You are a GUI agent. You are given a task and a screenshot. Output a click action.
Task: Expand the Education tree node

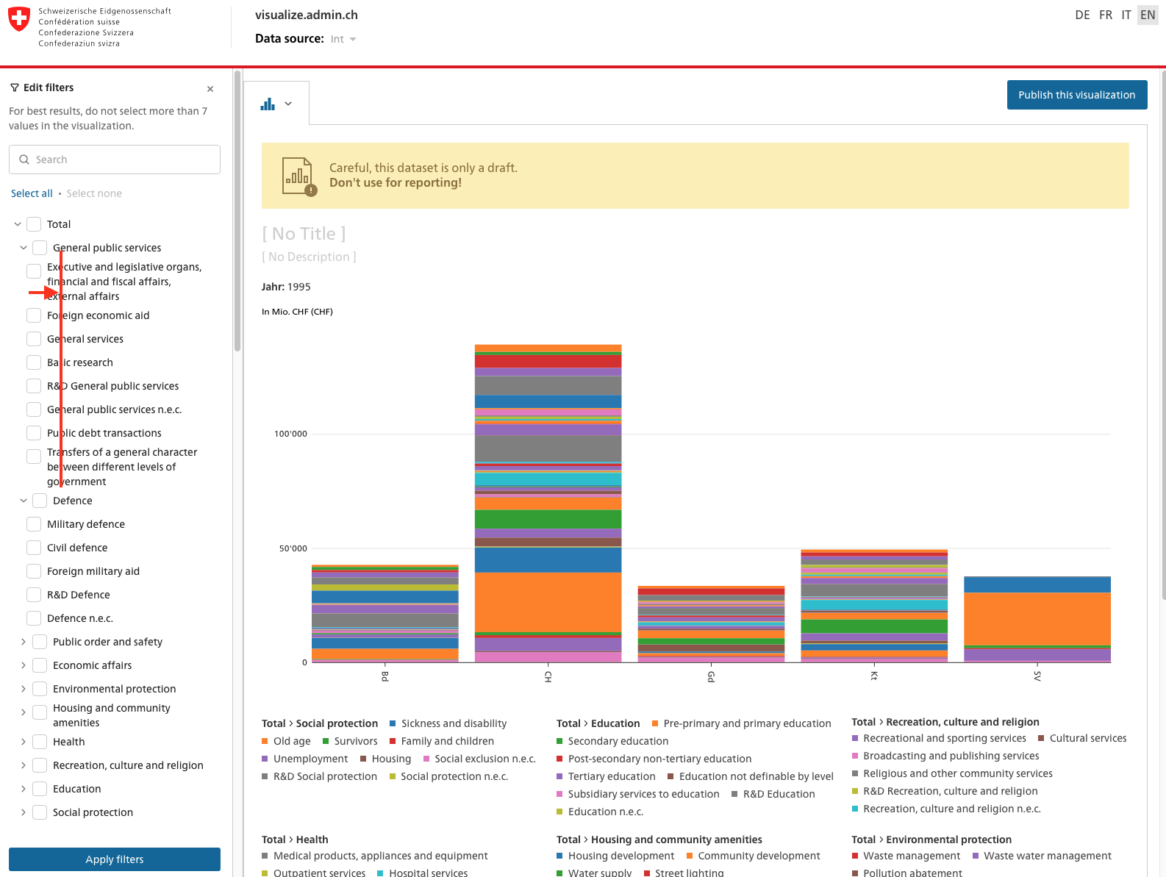(x=24, y=789)
